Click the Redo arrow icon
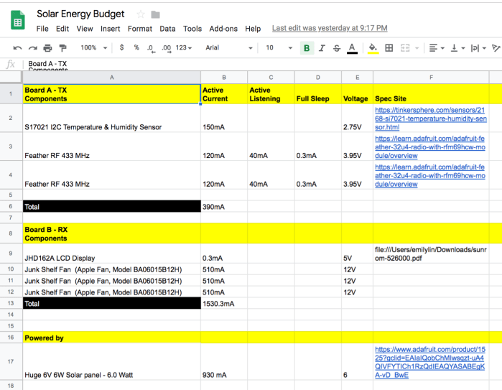This screenshot has height=390, width=502. pos(32,48)
